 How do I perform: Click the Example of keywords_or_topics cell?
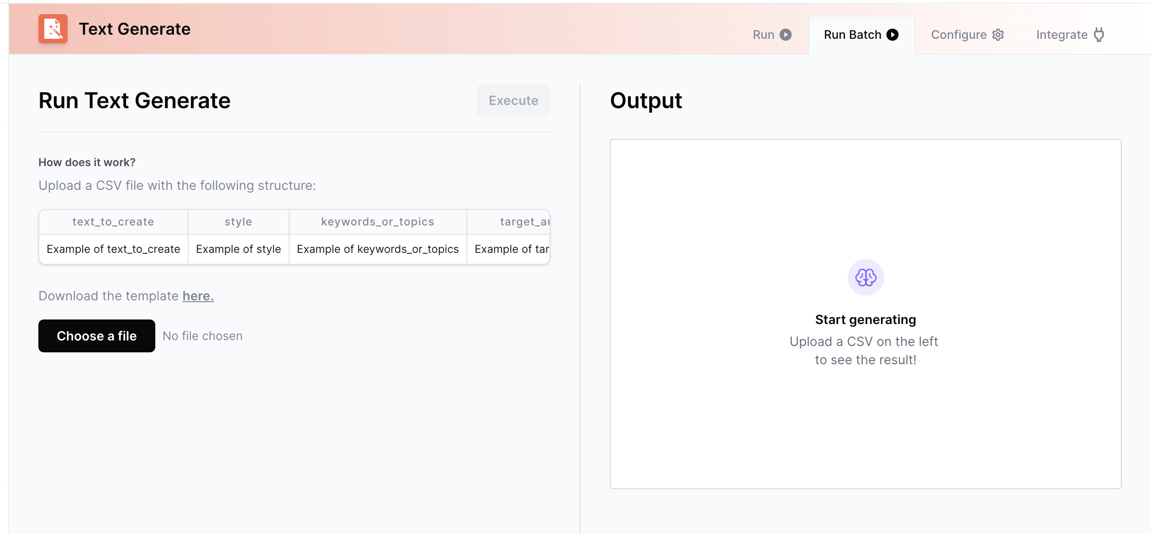coord(377,249)
